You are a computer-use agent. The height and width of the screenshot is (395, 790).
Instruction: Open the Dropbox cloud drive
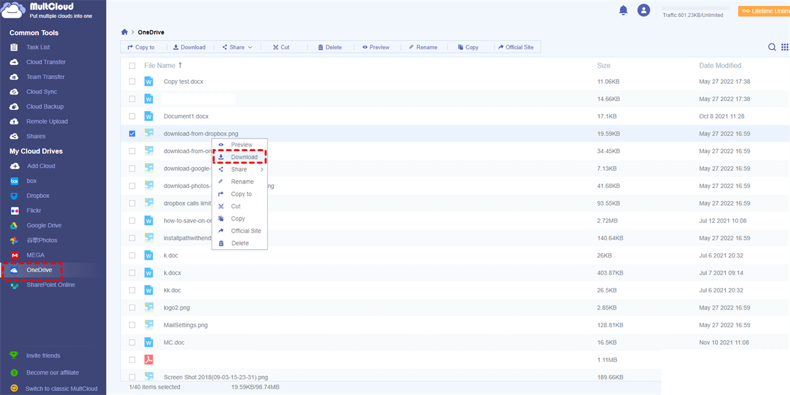[38, 196]
